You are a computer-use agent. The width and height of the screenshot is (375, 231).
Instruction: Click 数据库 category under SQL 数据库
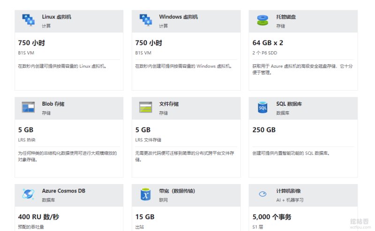tap(283, 113)
